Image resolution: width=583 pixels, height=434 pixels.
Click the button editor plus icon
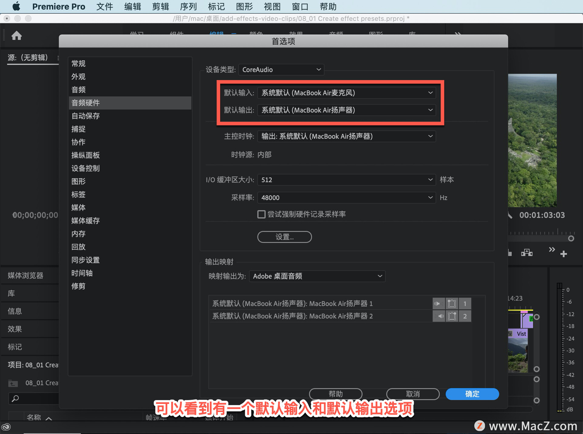click(564, 254)
